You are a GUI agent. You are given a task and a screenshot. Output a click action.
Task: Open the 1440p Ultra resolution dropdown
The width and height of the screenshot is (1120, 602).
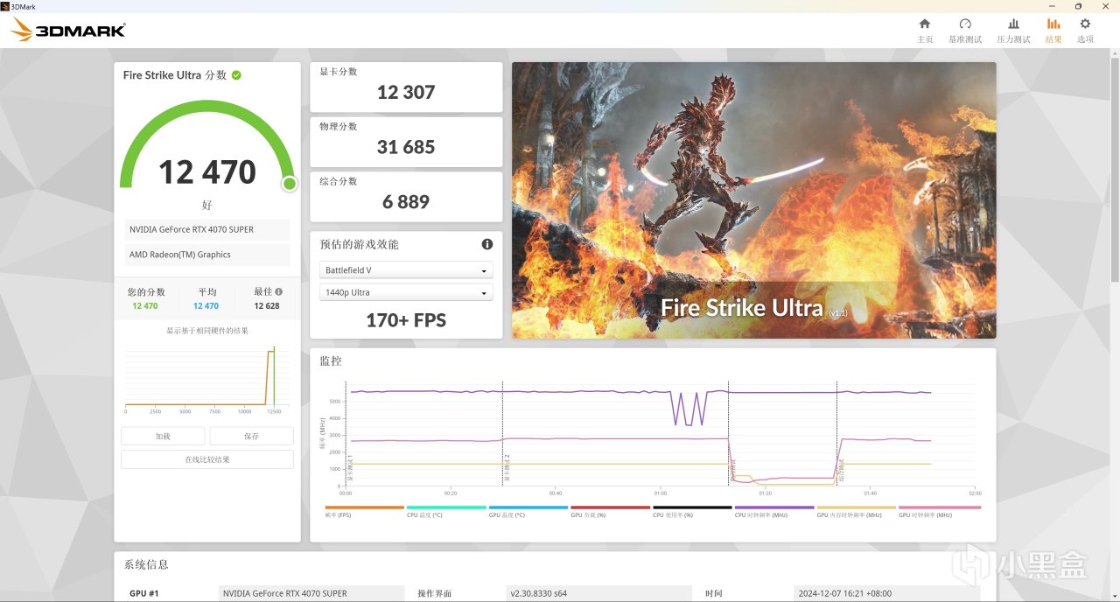point(406,292)
